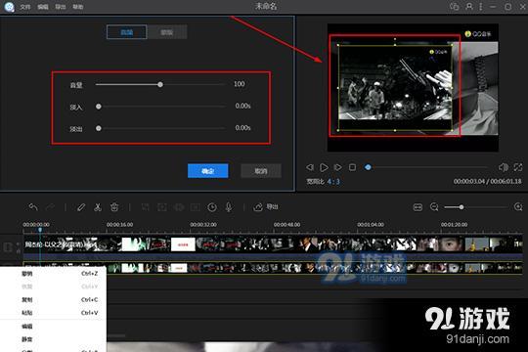Click the app logo in title bar

click(x=9, y=7)
